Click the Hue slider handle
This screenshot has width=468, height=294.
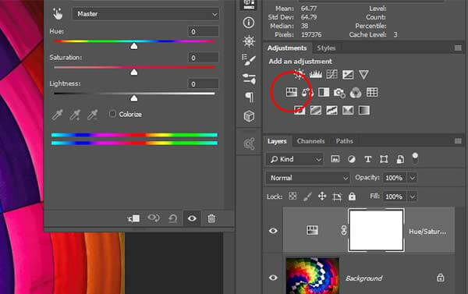tap(134, 46)
